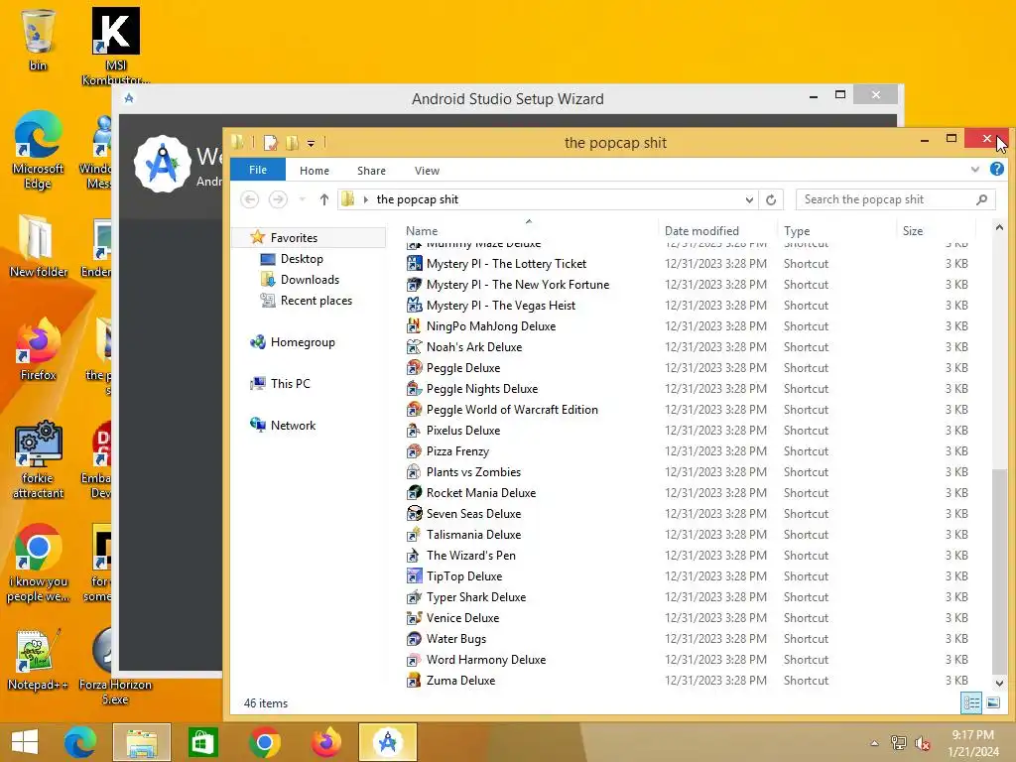Sort by the Type column header
This screenshot has height=762, width=1016.
[836, 230]
